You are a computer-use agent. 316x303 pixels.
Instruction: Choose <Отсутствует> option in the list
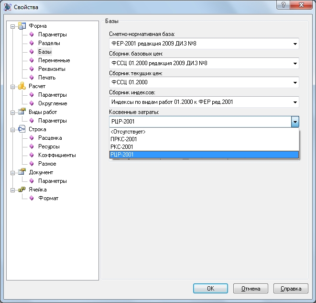128,132
